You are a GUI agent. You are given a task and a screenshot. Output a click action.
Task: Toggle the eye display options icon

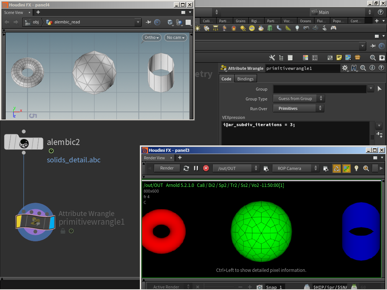point(382,58)
